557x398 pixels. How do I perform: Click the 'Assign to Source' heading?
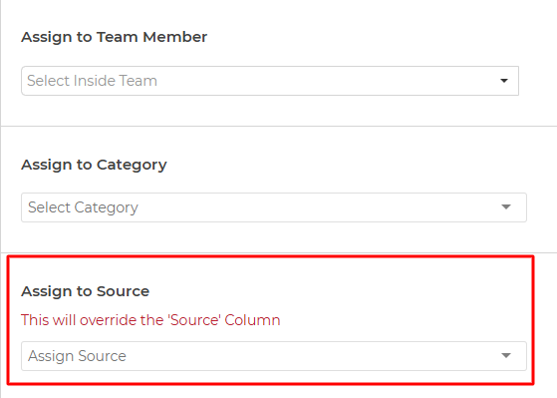point(86,291)
